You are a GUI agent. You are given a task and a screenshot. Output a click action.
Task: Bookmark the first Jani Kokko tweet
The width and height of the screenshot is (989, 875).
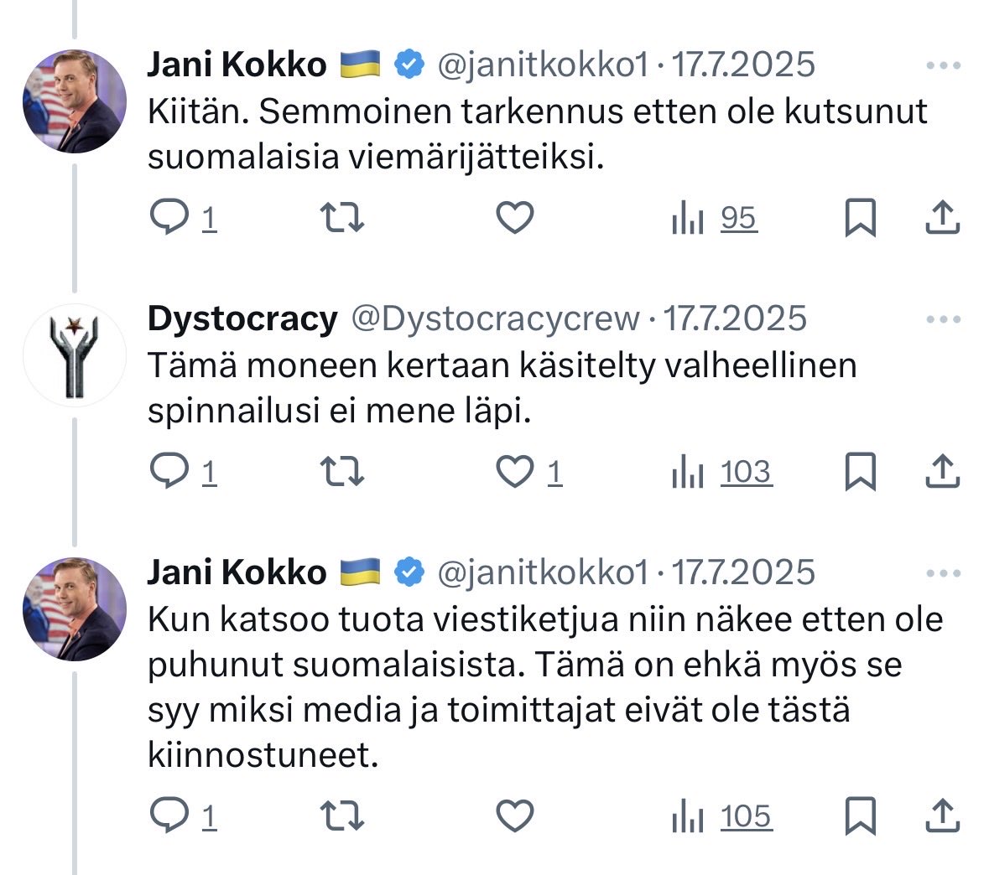(x=860, y=218)
